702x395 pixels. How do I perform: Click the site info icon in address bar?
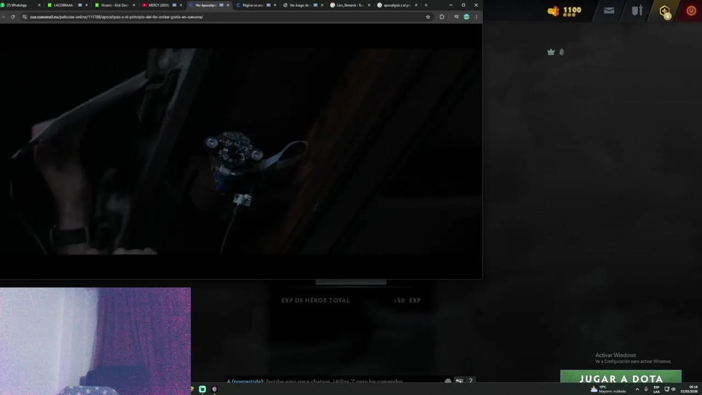pos(24,17)
